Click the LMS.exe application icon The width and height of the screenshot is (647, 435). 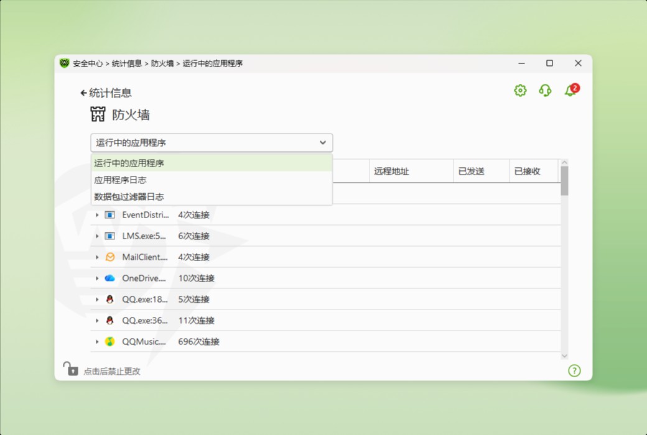coord(109,236)
